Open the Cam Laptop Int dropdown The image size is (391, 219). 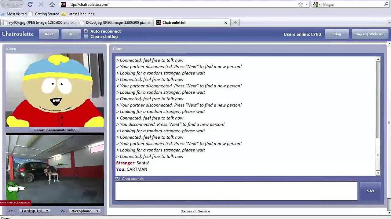tap(35, 211)
